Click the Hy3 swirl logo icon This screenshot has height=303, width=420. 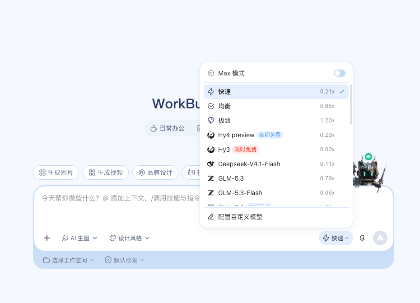pos(211,149)
